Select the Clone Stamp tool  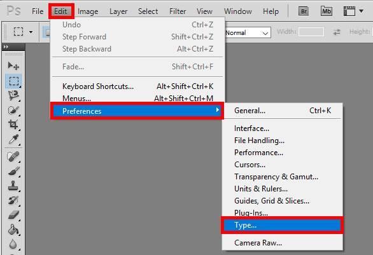13,186
